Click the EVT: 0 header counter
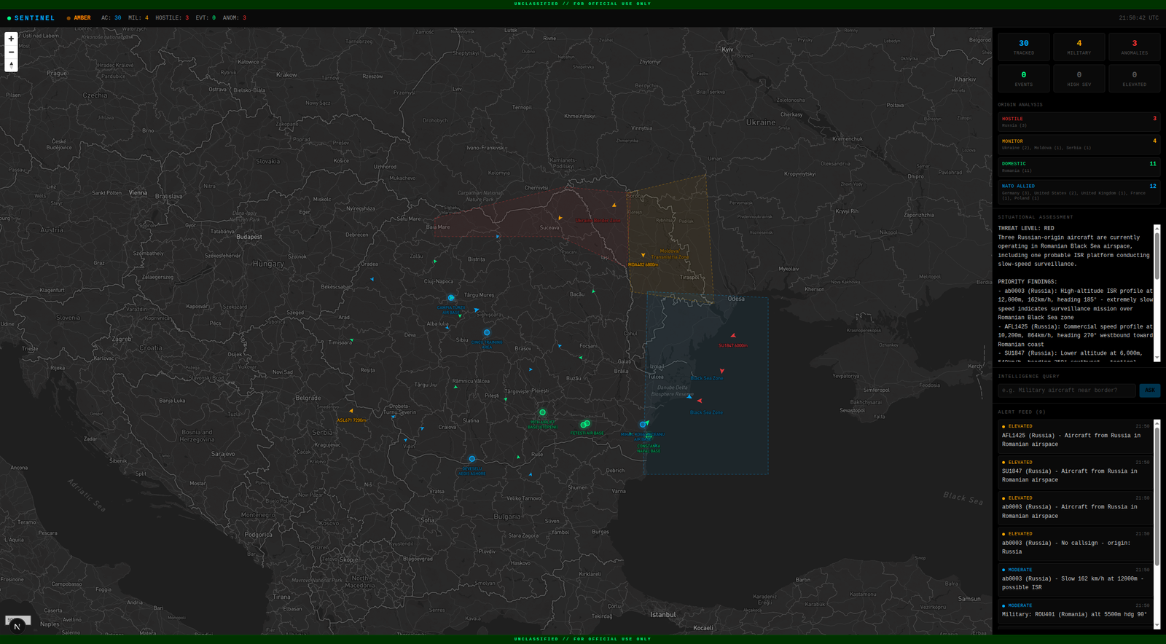This screenshot has height=644, width=1166. coord(206,17)
